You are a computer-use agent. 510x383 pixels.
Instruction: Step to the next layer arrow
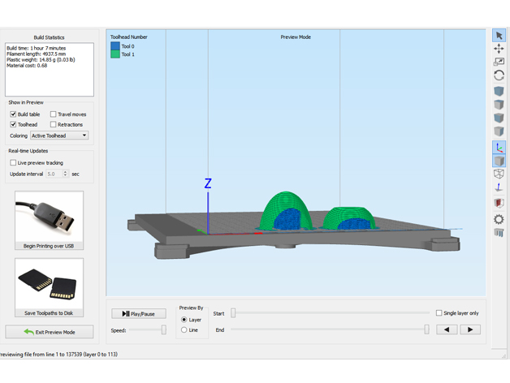coord(470,329)
